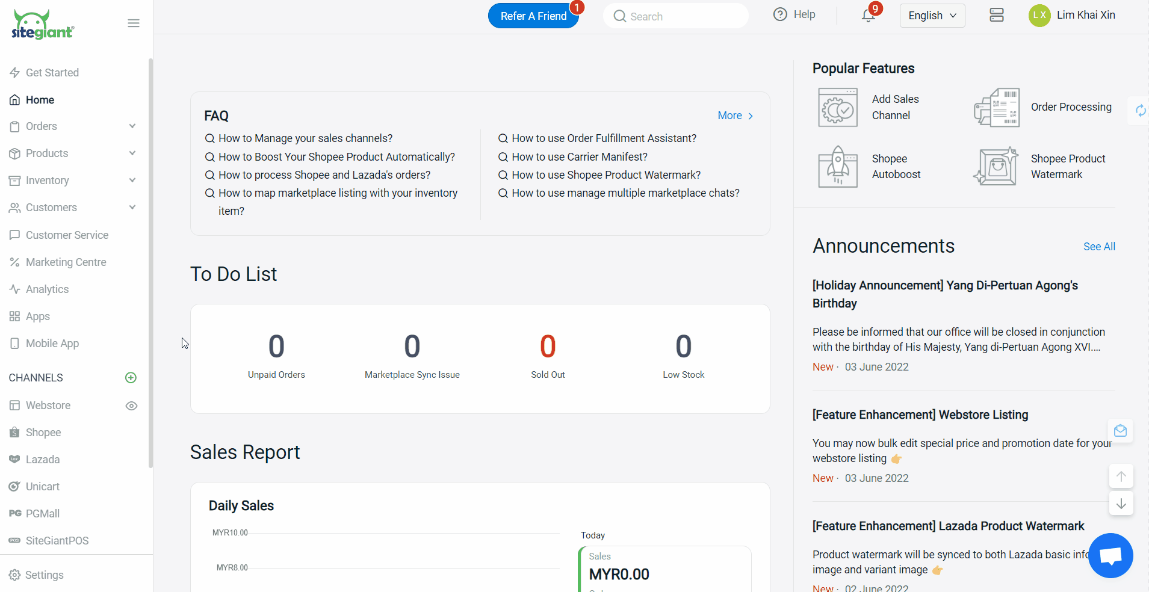1149x592 pixels.
Task: Open the live chat bubble
Action: pos(1110,555)
